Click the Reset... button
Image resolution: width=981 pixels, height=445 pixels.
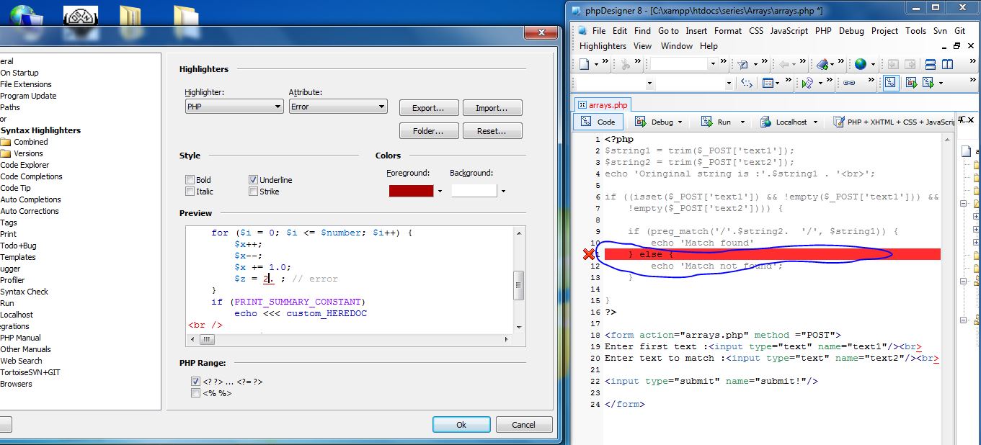pos(492,131)
